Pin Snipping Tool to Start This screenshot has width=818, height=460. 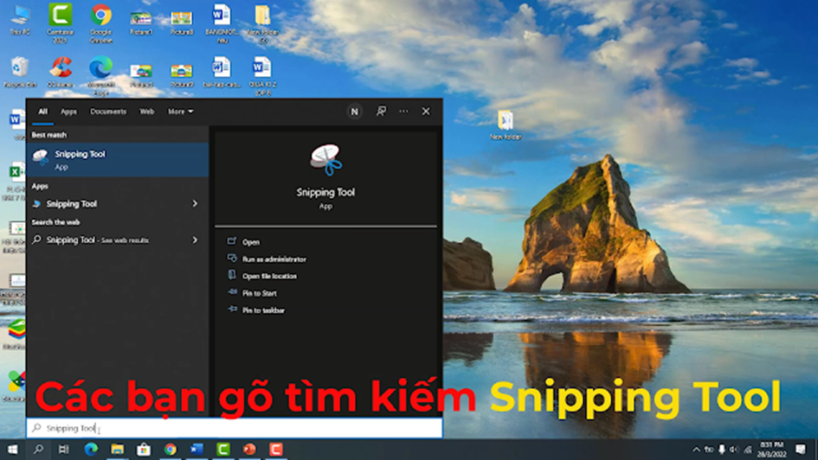pos(260,293)
